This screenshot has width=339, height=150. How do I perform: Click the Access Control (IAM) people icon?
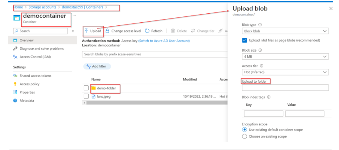point(15,57)
